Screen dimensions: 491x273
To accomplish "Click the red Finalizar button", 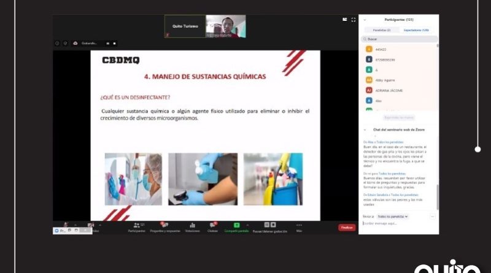I will [x=347, y=227].
